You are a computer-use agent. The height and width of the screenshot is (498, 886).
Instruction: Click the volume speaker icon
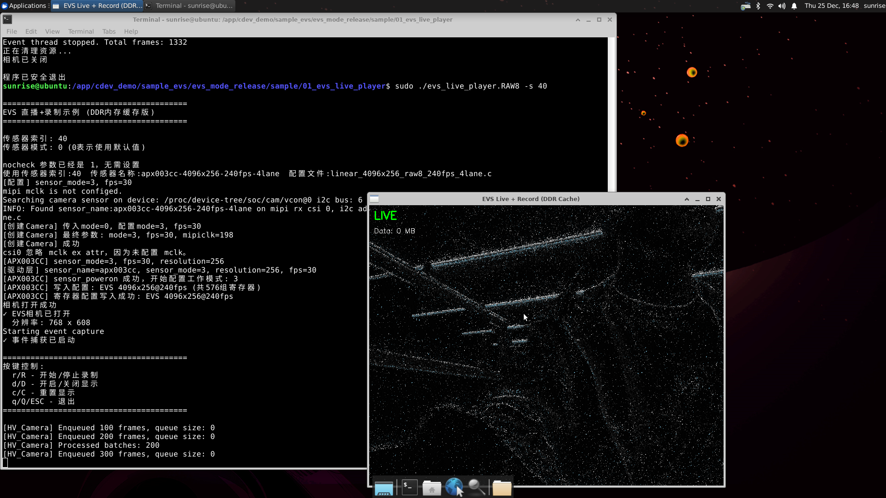tap(782, 6)
